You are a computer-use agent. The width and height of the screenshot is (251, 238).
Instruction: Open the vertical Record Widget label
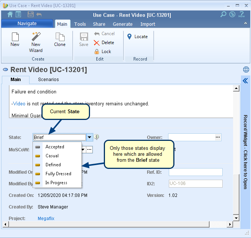(x=245, y=152)
